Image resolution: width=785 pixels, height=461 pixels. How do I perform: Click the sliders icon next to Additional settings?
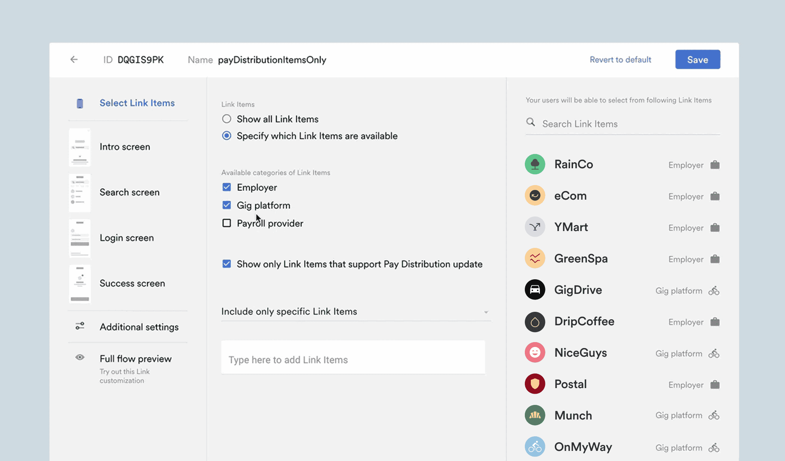[80, 326]
